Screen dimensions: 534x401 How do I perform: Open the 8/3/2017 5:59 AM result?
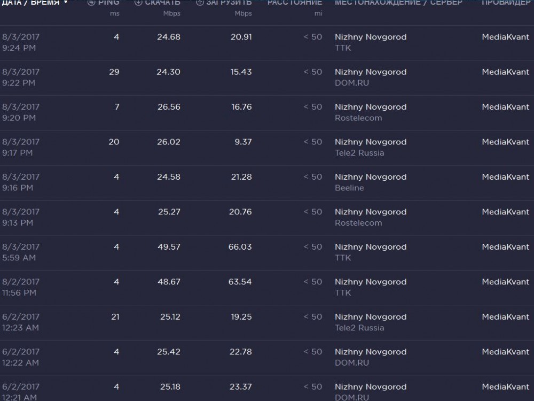tap(21, 252)
